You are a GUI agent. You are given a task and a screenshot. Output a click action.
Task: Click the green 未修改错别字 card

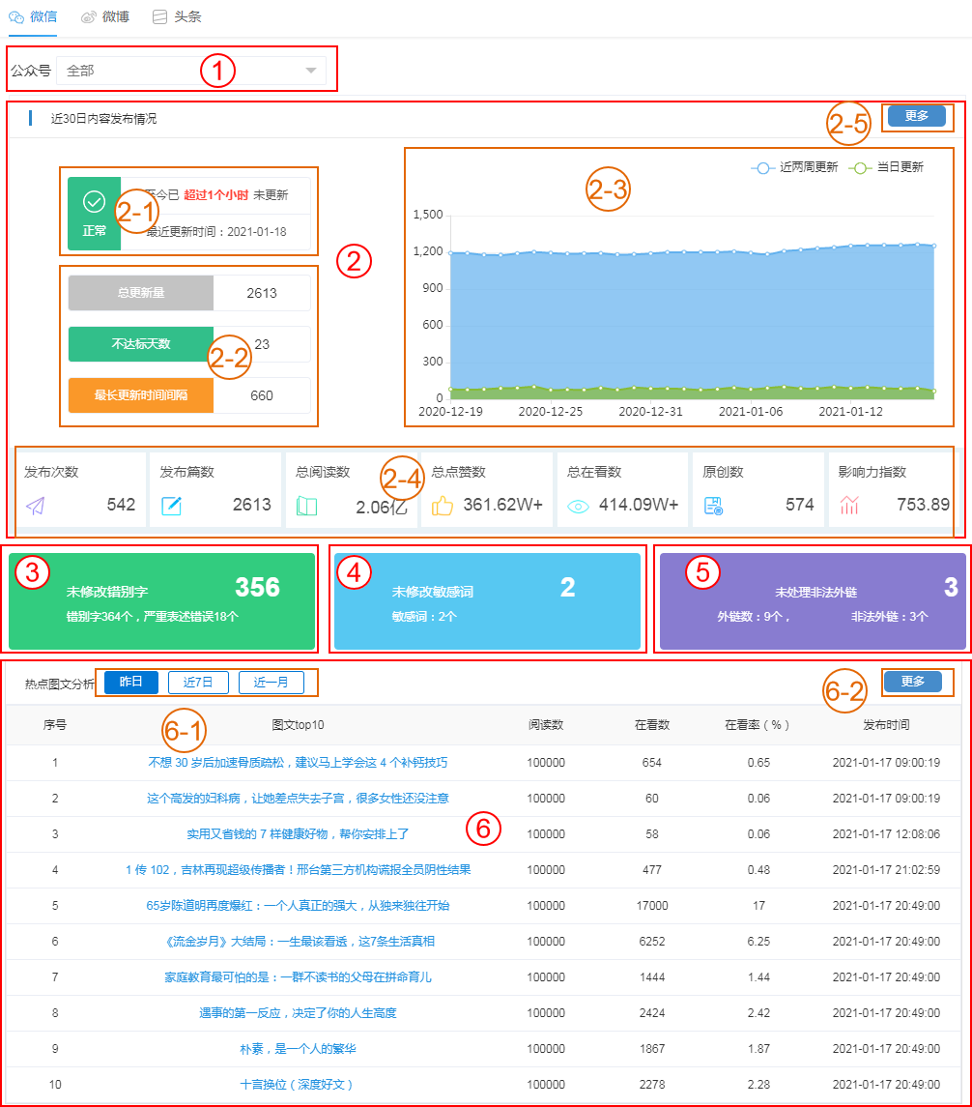(162, 600)
